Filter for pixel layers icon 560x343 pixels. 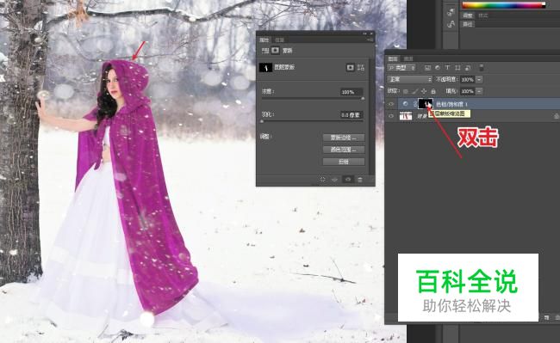[x=427, y=67]
